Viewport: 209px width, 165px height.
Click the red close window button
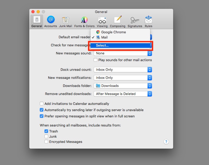[33, 12]
